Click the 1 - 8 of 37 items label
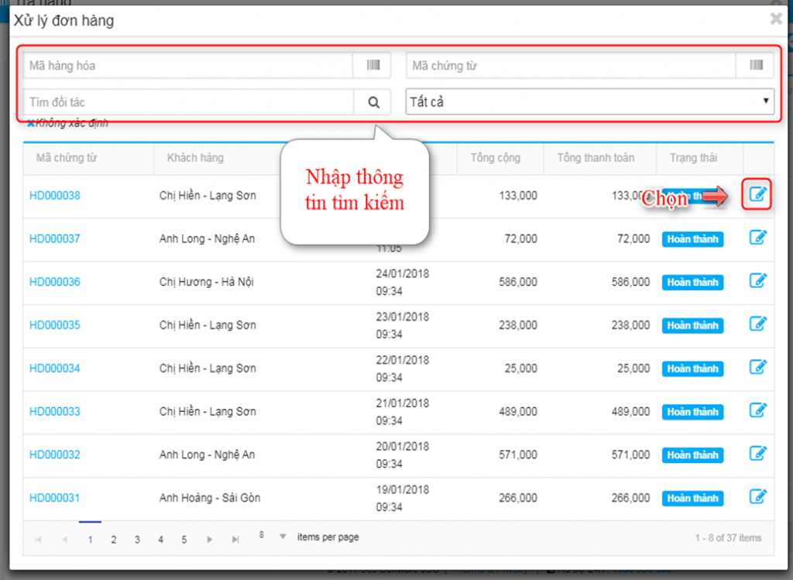Image resolution: width=793 pixels, height=580 pixels. (x=728, y=538)
